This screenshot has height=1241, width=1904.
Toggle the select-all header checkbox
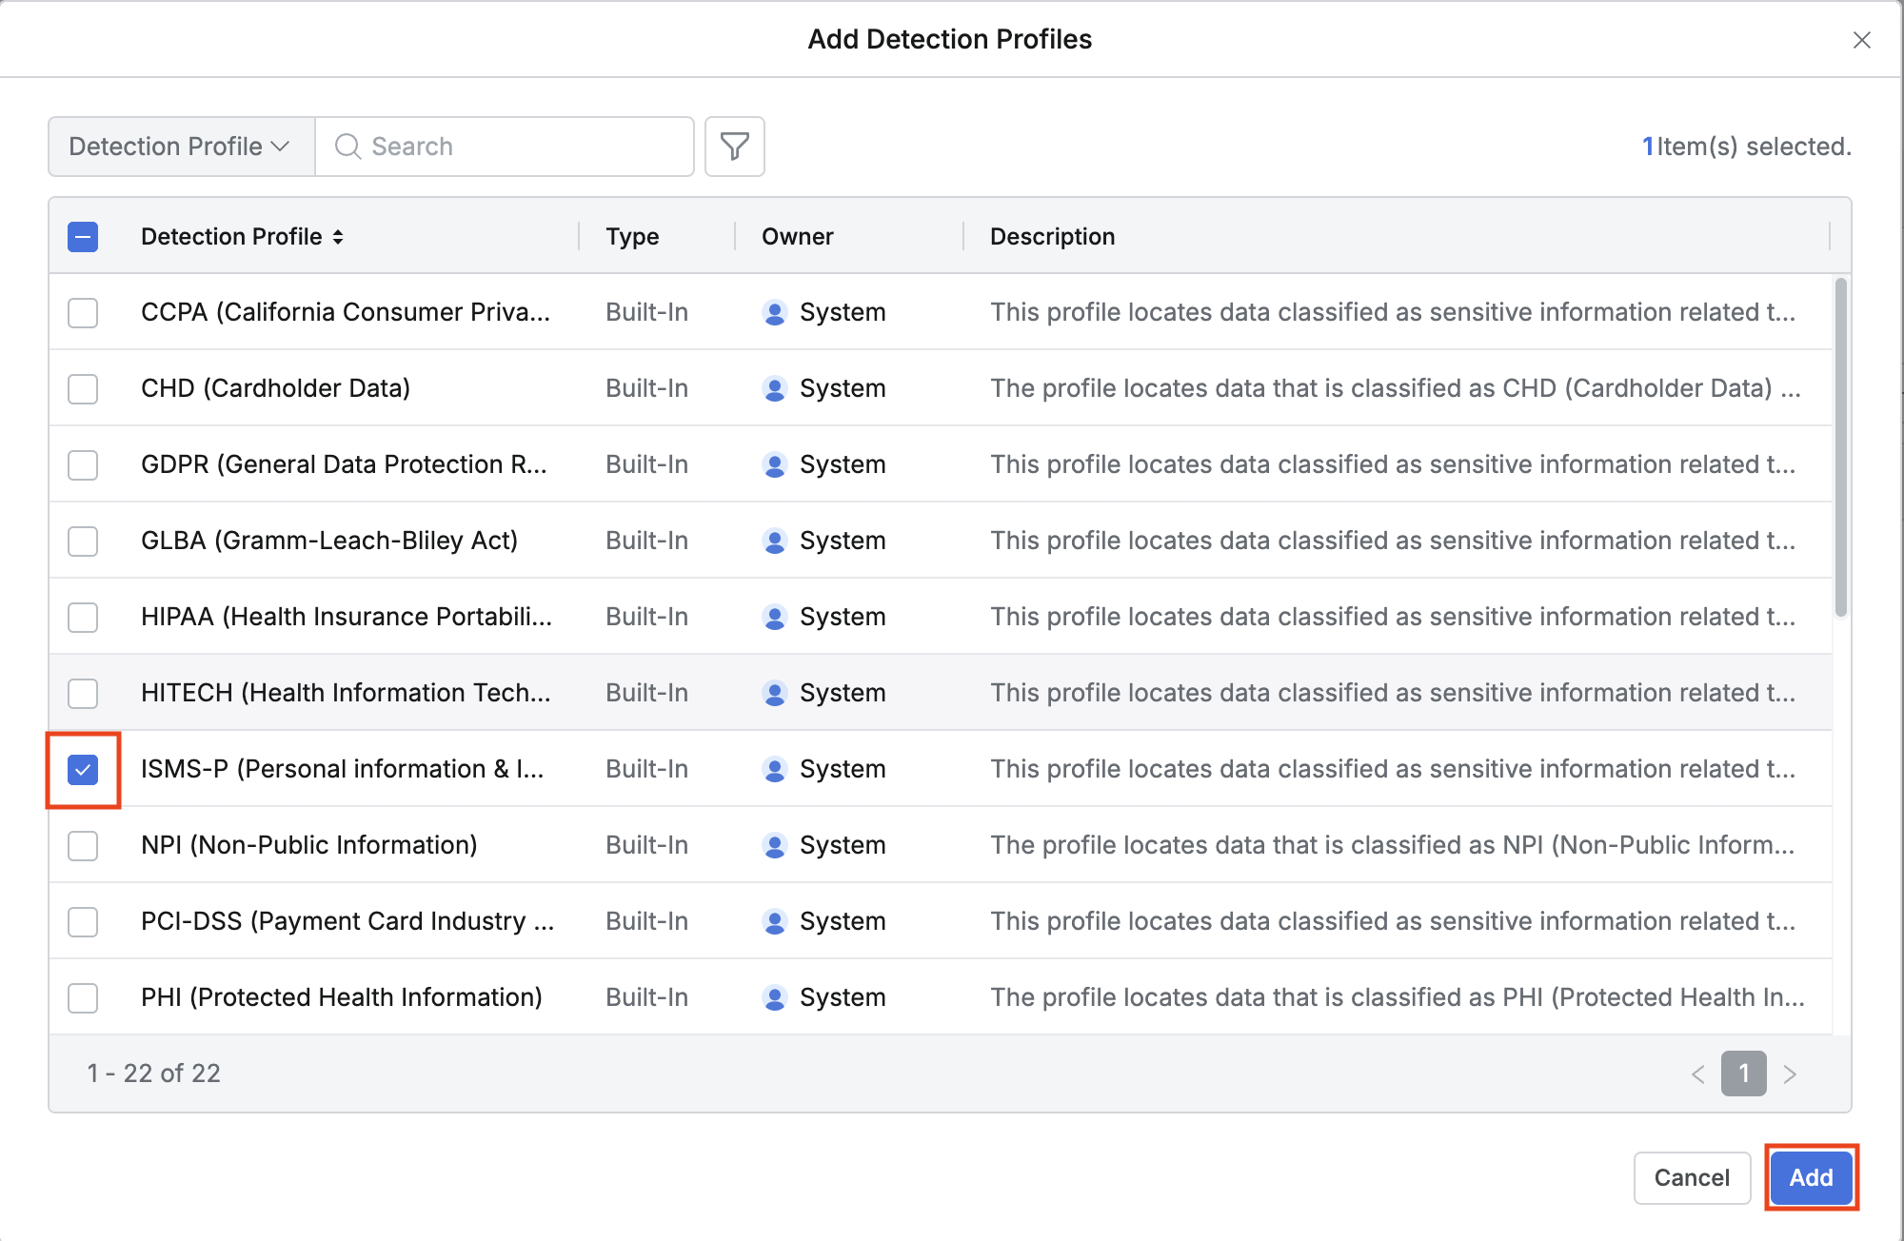[83, 237]
